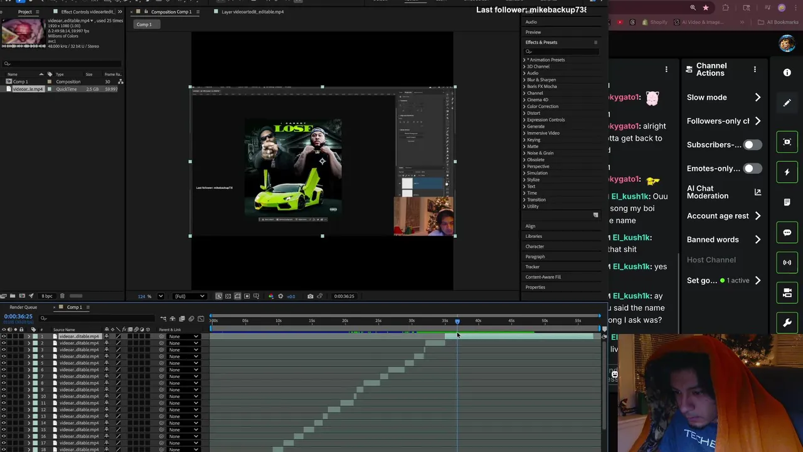Image resolution: width=803 pixels, height=452 pixels.
Task: Click layer 1 label color swatch
Action: (x=35, y=336)
